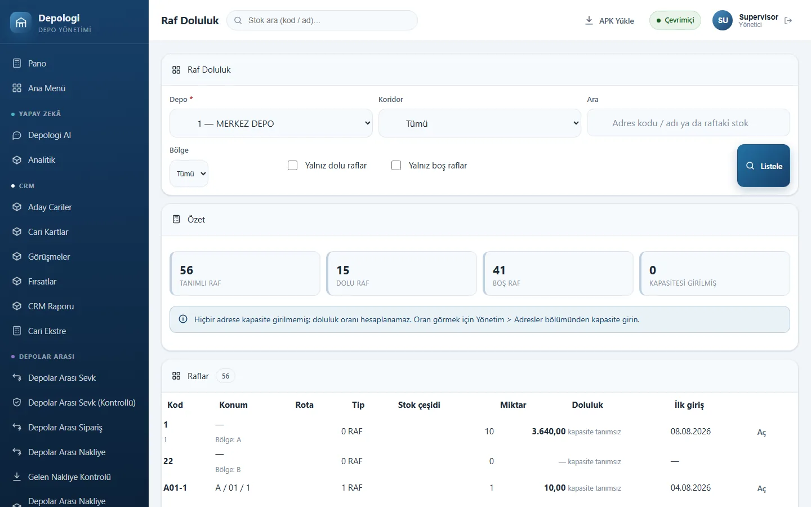Screen dimensions: 811x507
Task: Open the Bölge dropdown
Action: (x=189, y=174)
